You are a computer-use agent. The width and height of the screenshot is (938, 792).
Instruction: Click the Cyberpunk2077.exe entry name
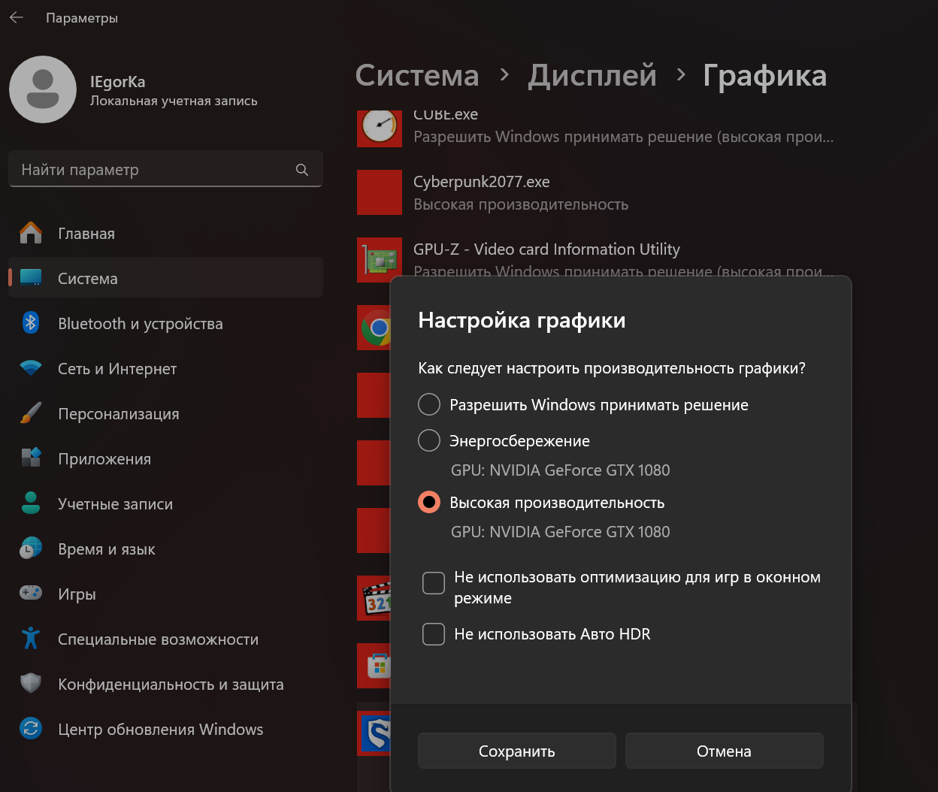click(x=481, y=182)
